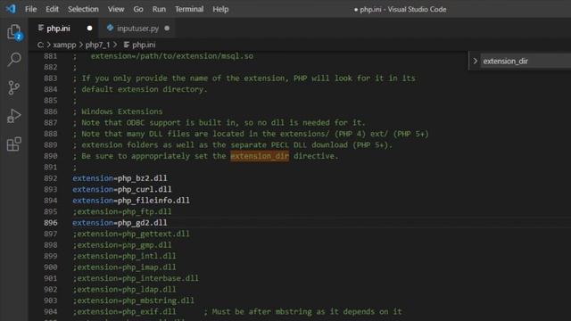Open the File menu
Image resolution: width=571 pixels, height=321 pixels.
pos(30,9)
